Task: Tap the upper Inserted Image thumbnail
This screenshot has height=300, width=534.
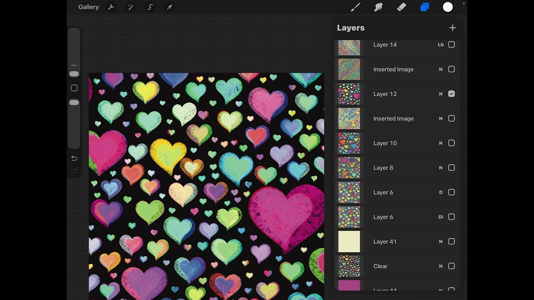Action: [349, 69]
